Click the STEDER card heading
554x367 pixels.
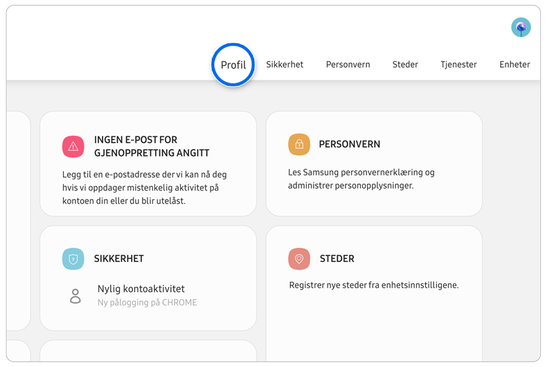tap(337, 259)
